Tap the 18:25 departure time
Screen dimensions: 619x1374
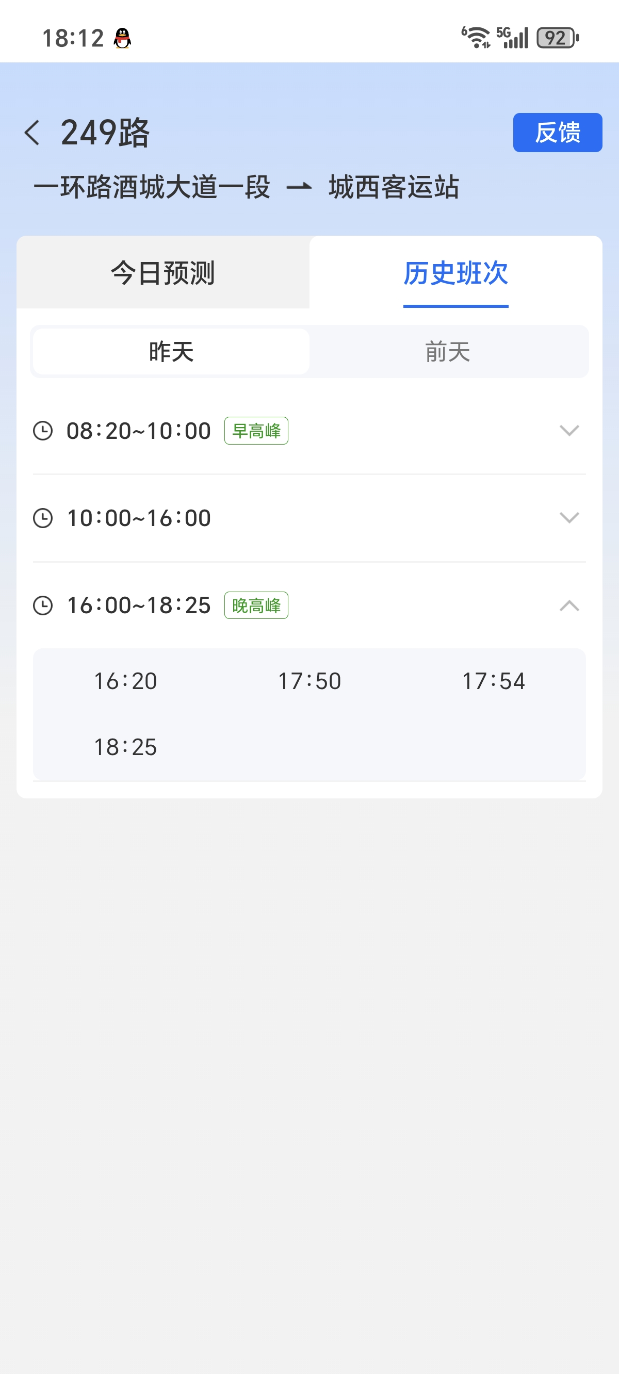[125, 747]
